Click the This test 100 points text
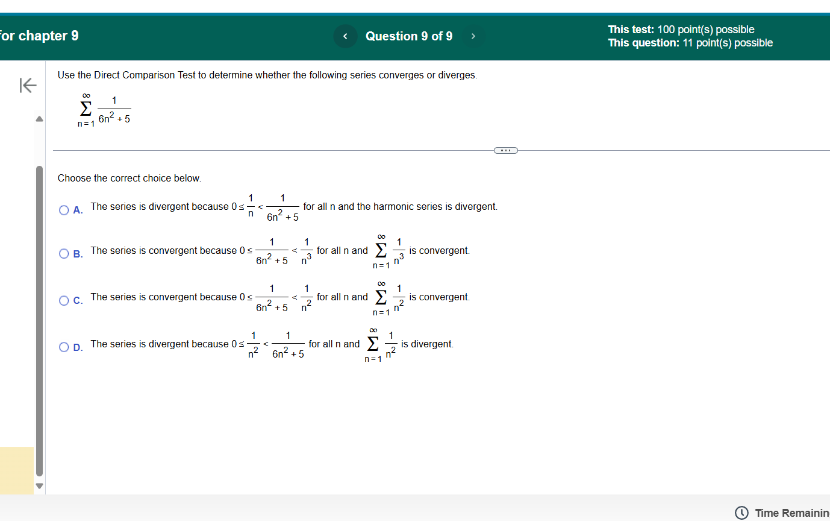 (x=681, y=29)
